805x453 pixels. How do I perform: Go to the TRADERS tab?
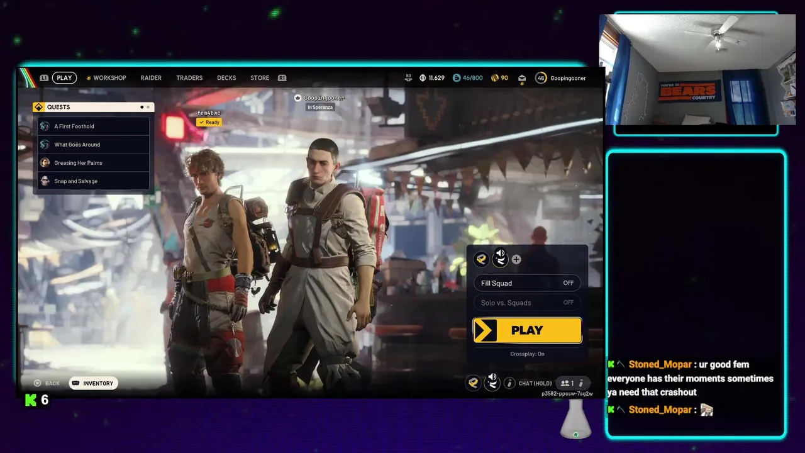189,78
